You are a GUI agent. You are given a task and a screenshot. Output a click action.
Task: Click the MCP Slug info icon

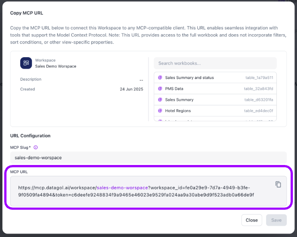tap(36, 147)
